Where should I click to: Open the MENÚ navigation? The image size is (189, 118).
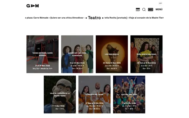coord(159,9)
